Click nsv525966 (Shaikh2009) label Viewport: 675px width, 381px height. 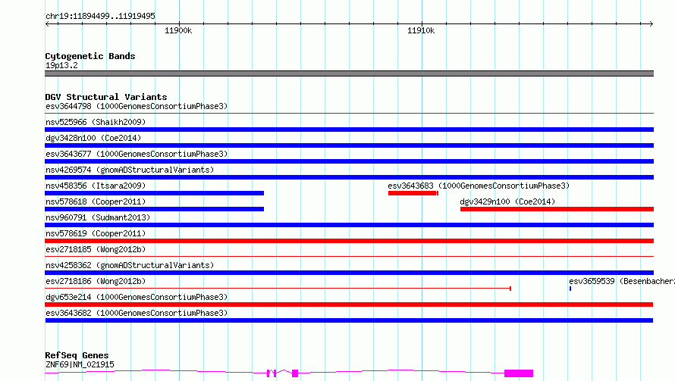point(96,122)
